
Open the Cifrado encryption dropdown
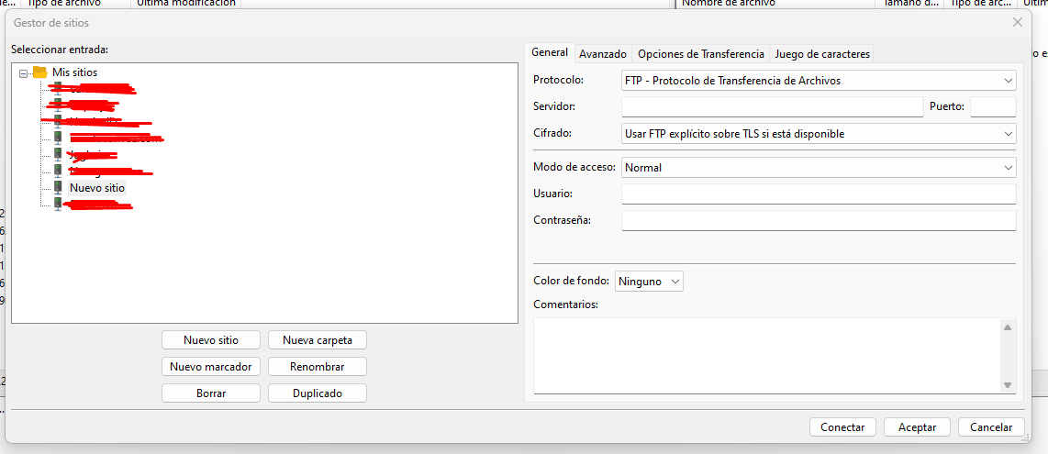point(819,134)
